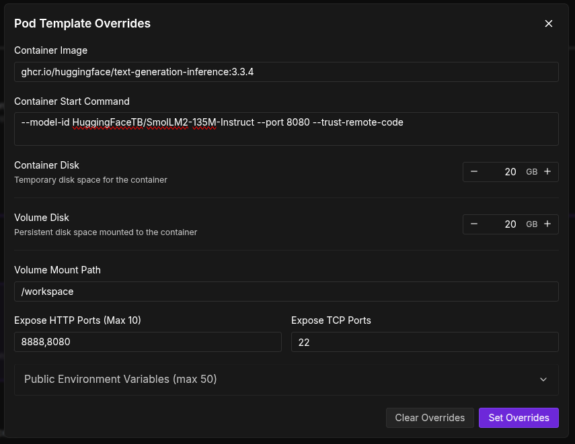The width and height of the screenshot is (575, 444).
Task: Click the Container Image label
Action: [x=51, y=50]
